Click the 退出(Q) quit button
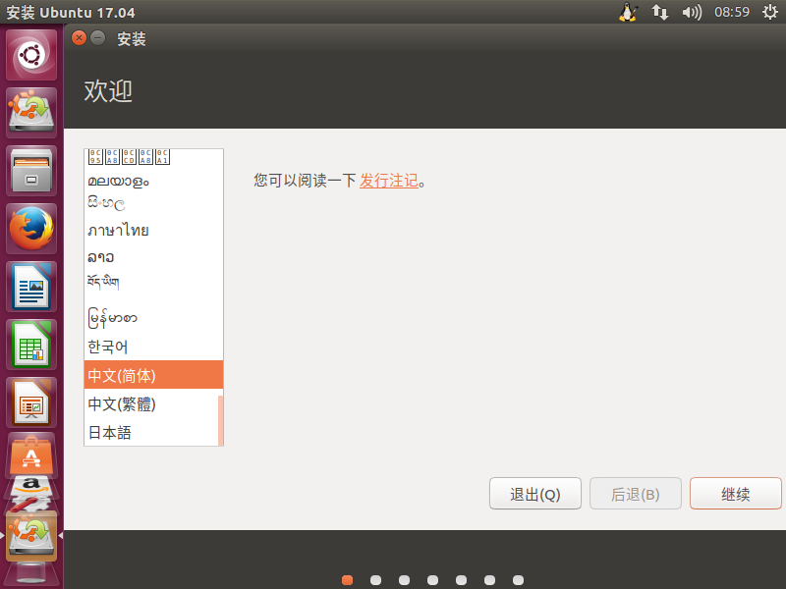This screenshot has height=589, width=786. pos(534,494)
